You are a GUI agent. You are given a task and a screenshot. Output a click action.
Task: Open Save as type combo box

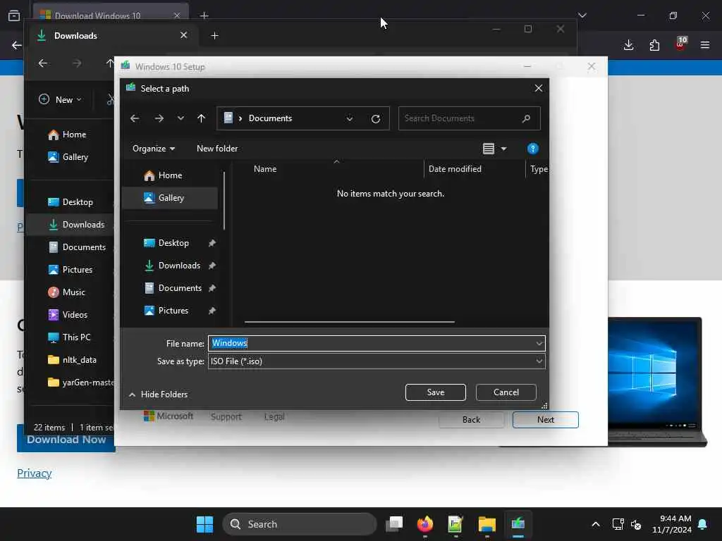coord(377,361)
